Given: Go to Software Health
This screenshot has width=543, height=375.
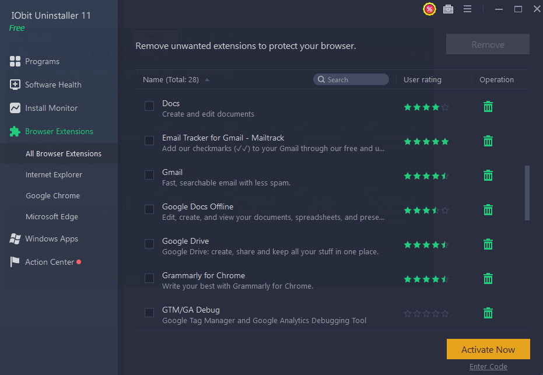Looking at the screenshot, I should (x=53, y=85).
